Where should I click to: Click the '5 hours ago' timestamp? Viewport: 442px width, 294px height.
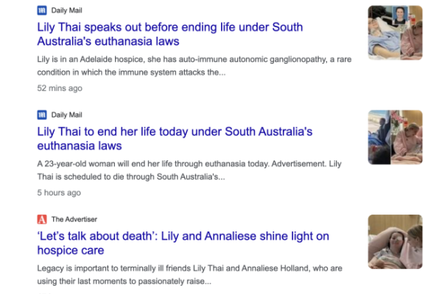(x=59, y=193)
